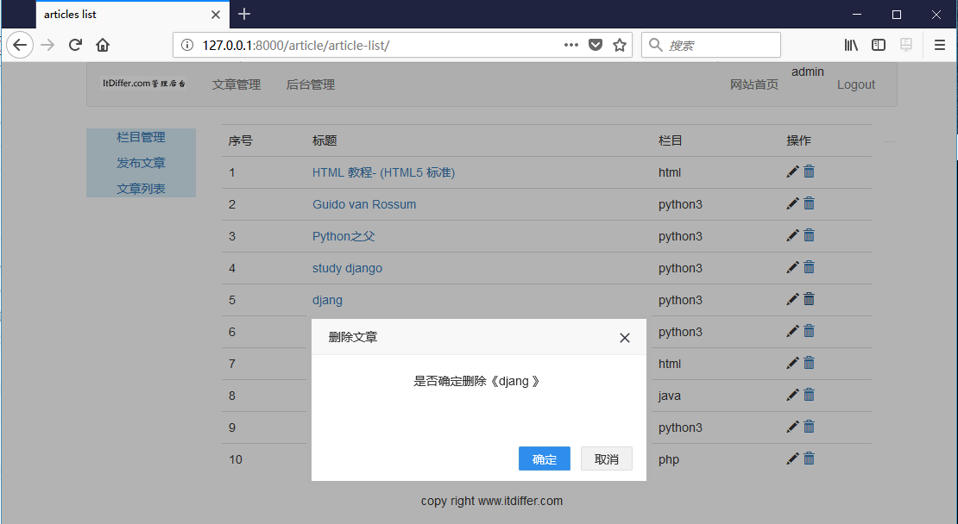The image size is (958, 524).
Task: Bookmark this page with star icon
Action: point(620,45)
